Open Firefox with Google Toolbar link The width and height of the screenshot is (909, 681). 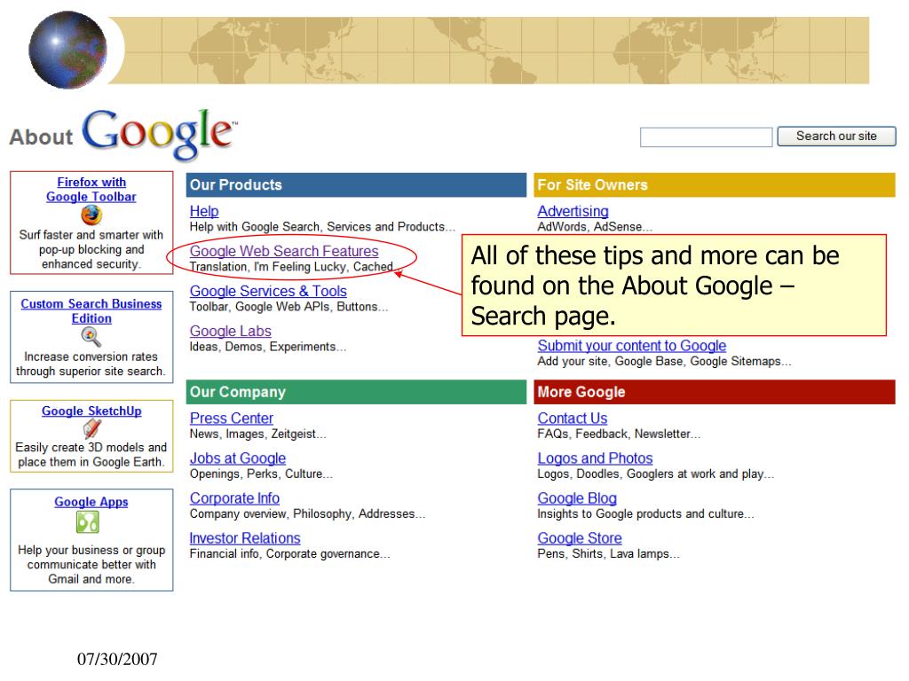(x=91, y=190)
